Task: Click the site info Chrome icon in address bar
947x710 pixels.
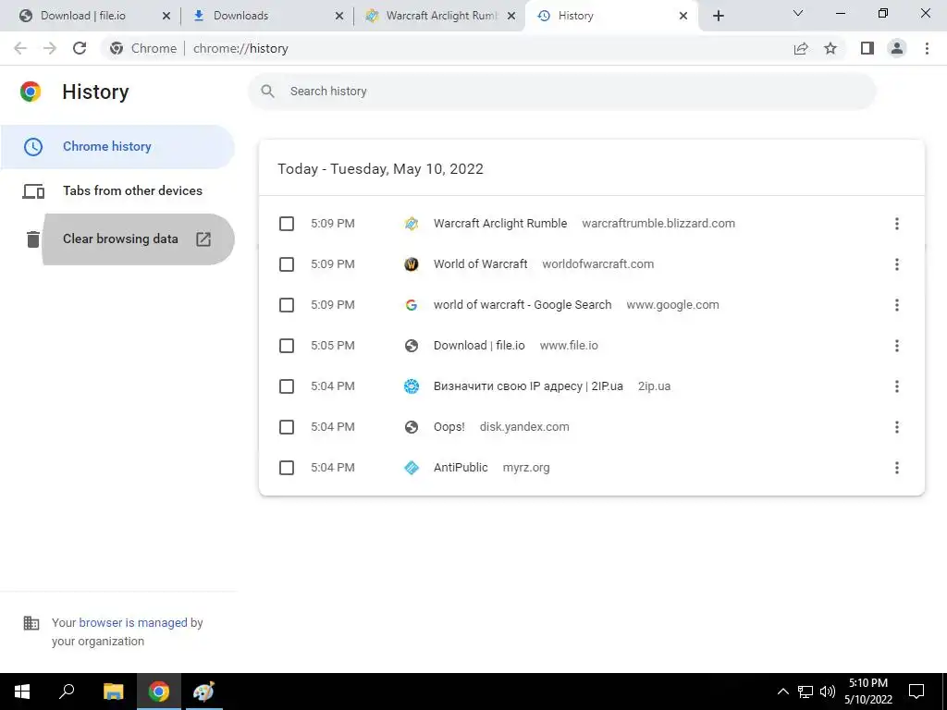Action: [x=117, y=48]
